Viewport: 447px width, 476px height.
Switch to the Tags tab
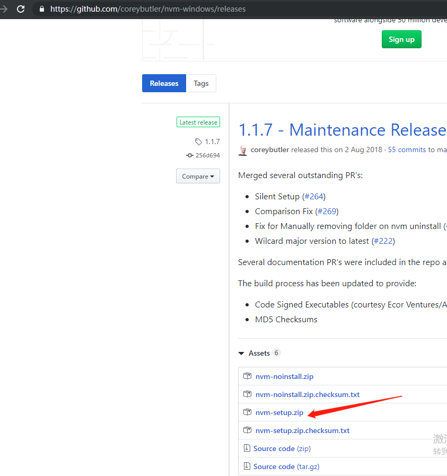pyautogui.click(x=201, y=83)
